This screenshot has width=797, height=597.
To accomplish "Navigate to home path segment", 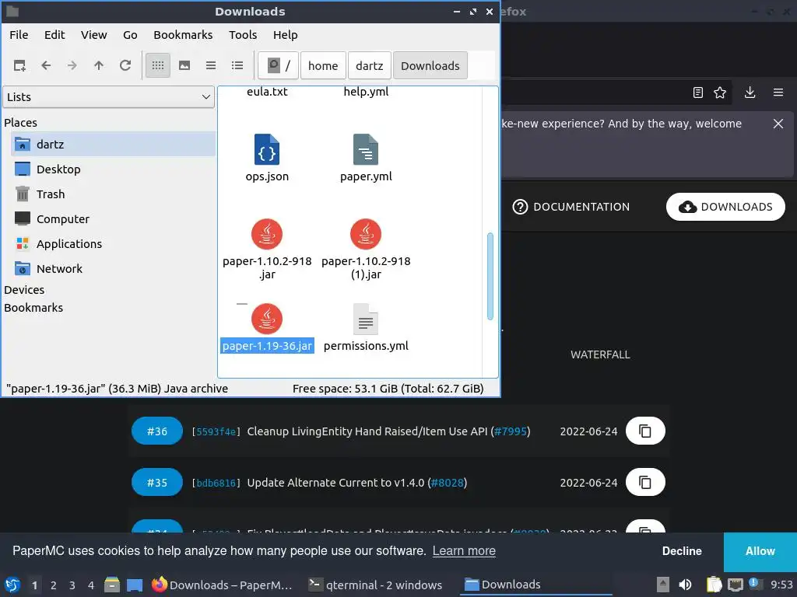I will pyautogui.click(x=323, y=65).
